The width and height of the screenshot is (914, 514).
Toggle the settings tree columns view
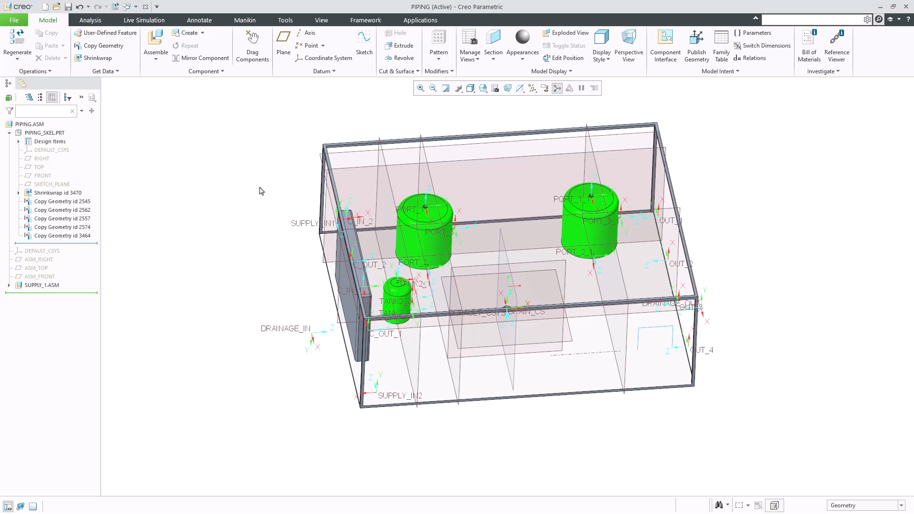click(x=52, y=97)
